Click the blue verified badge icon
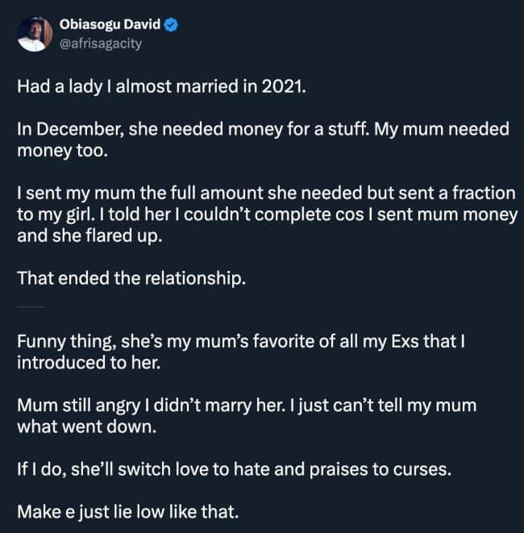Screen dimensions: 524x533 tap(173, 26)
